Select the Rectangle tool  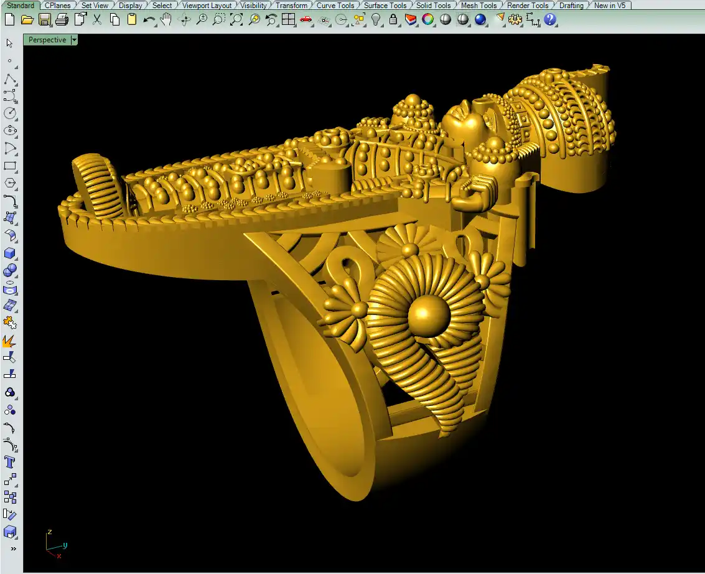click(10, 166)
